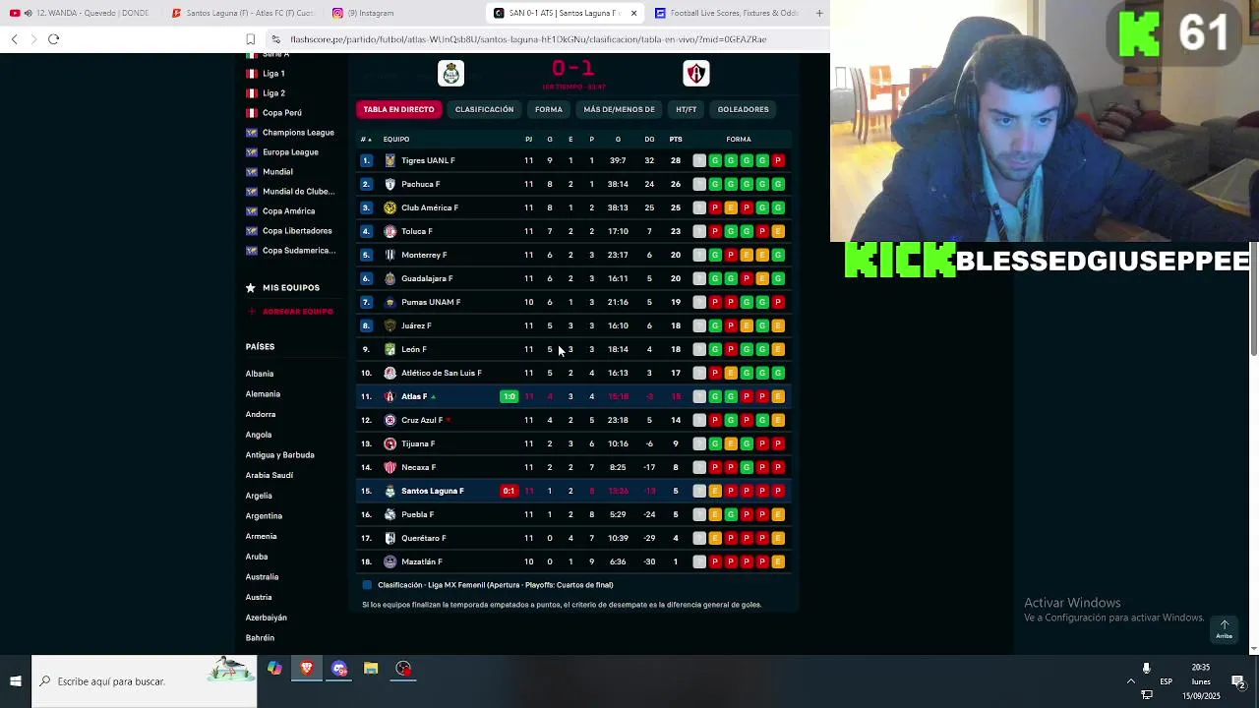Show hidden system tray icons
The height and width of the screenshot is (708, 1259).
click(x=1130, y=681)
